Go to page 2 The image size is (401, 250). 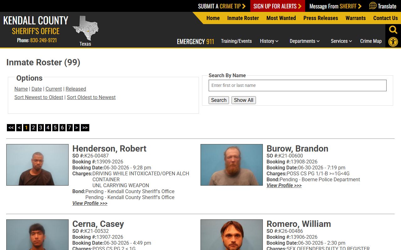pos(34,127)
